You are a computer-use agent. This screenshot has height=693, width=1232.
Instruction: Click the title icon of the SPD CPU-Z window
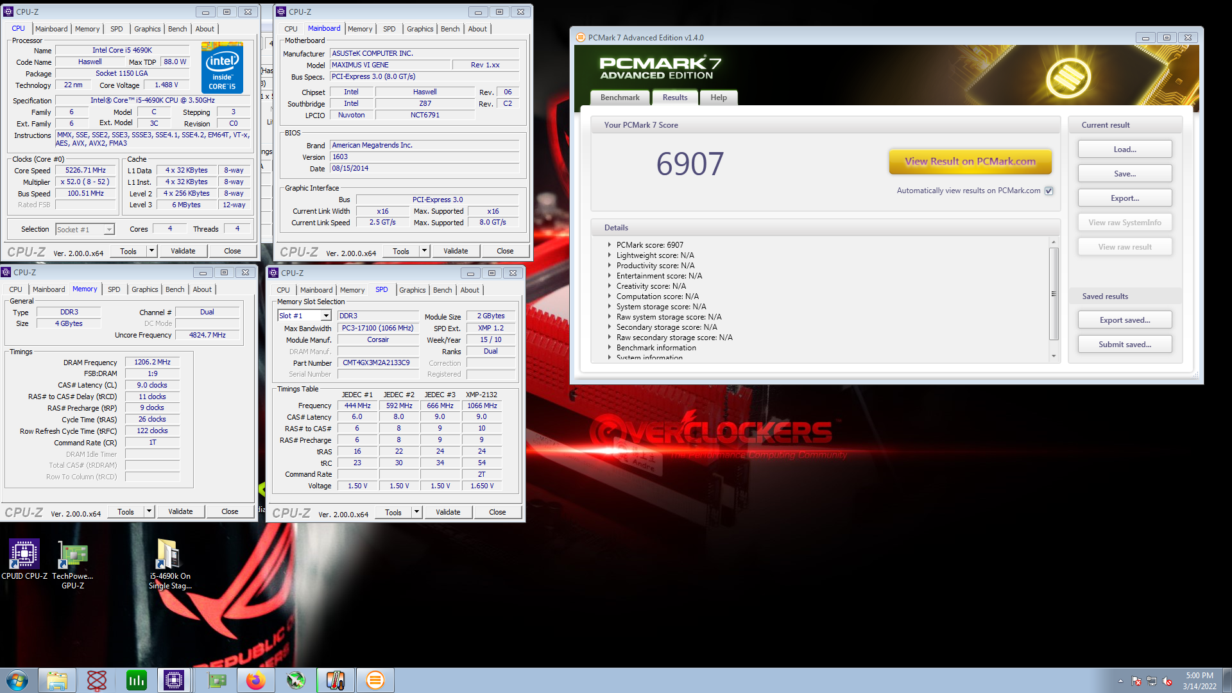click(x=274, y=273)
